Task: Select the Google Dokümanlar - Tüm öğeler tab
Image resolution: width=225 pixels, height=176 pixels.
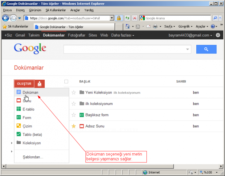Action: point(74,27)
